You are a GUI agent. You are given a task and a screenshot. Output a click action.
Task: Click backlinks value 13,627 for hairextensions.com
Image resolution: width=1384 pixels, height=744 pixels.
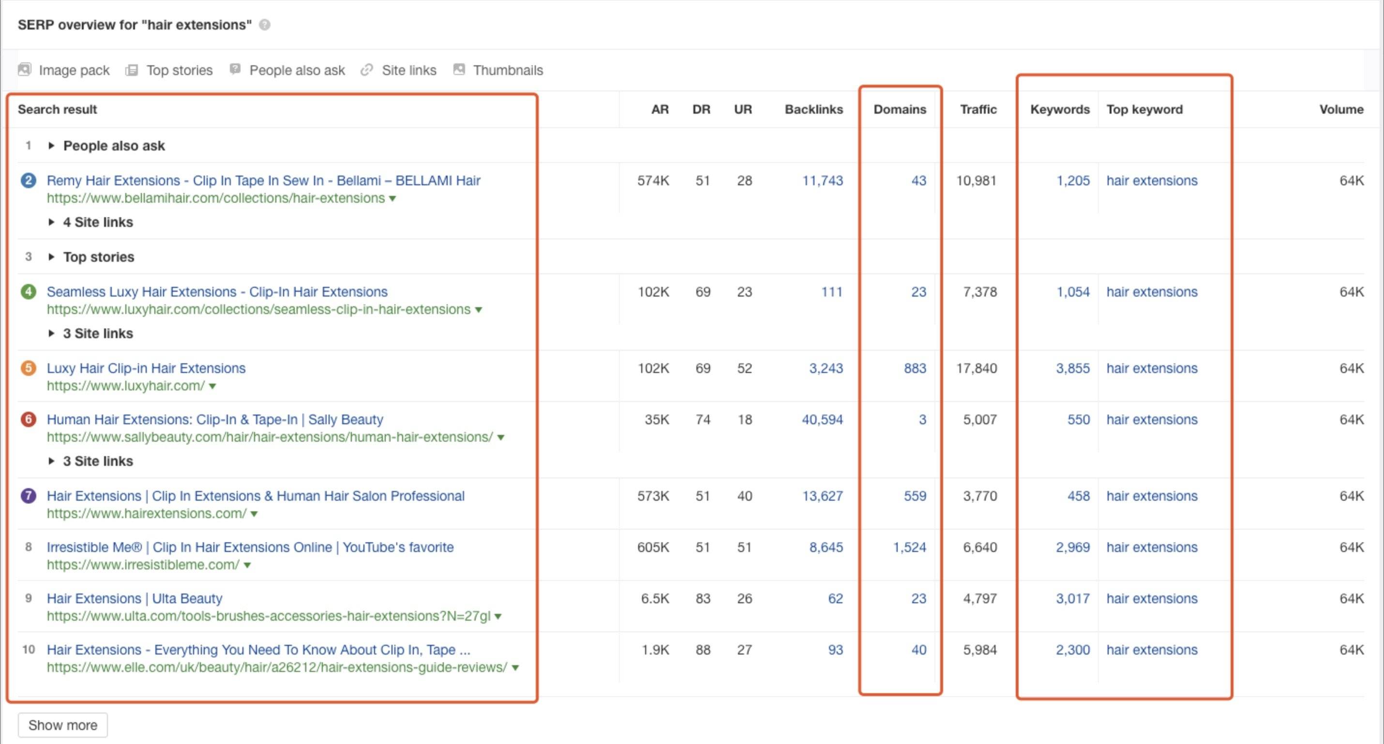click(822, 495)
